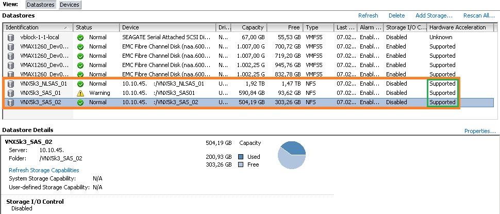The width and height of the screenshot is (500, 214).
Task: Sort by Hardware Acceleration column header
Action: (x=457, y=27)
